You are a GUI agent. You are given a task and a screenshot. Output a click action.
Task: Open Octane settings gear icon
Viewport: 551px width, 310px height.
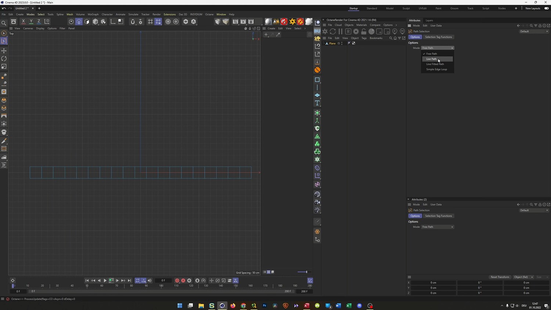[x=356, y=32]
